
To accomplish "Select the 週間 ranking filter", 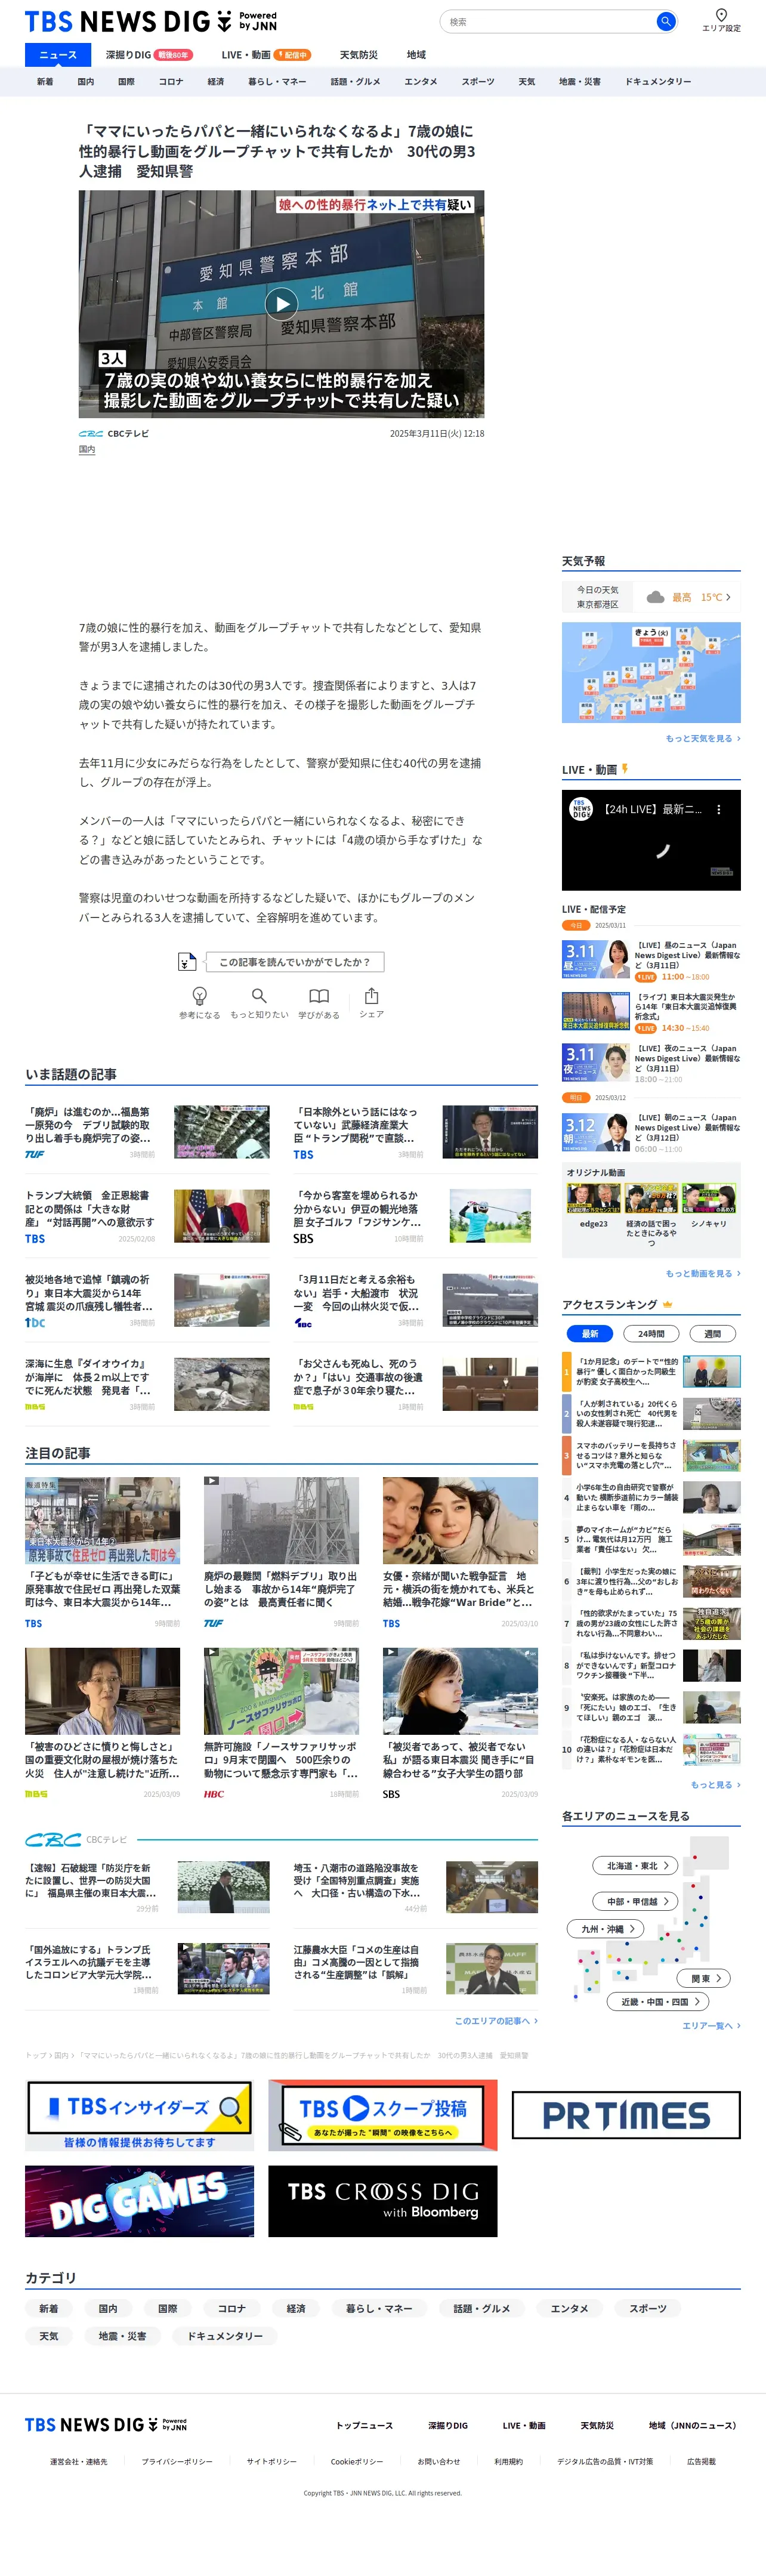I will pos(713,1334).
